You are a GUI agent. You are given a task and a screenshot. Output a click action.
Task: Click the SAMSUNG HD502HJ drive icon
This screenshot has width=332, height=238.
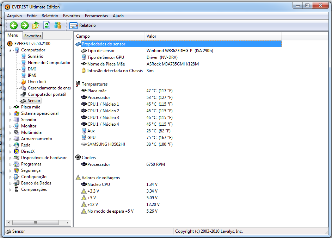click(x=84, y=144)
